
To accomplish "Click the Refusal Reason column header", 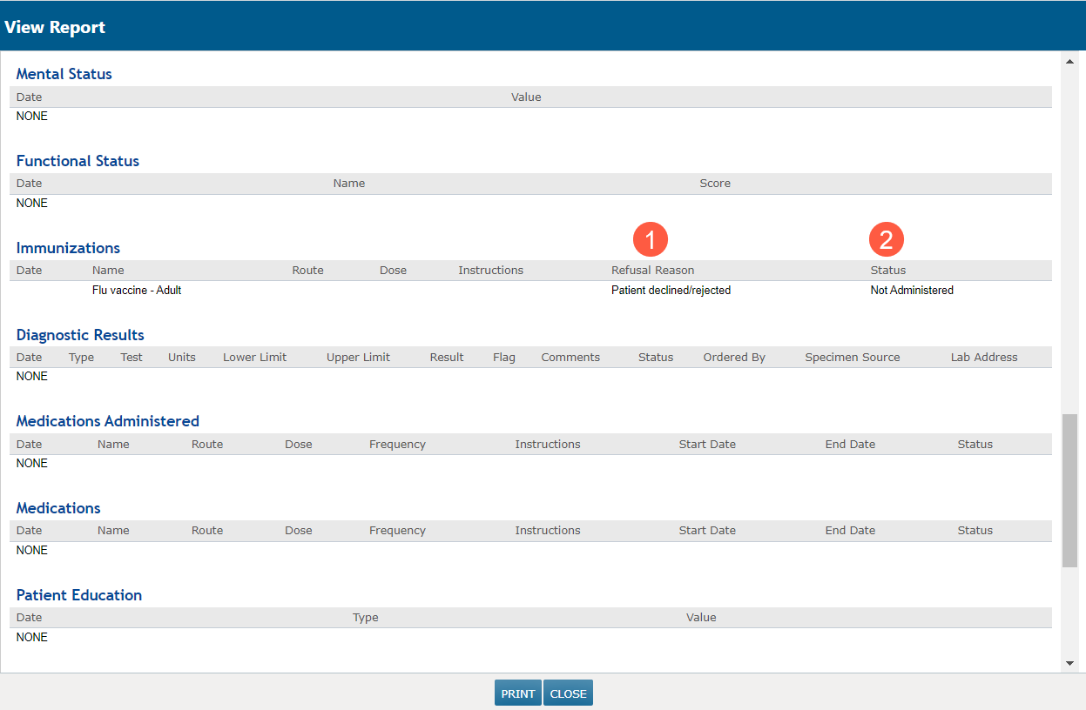I will (x=652, y=271).
